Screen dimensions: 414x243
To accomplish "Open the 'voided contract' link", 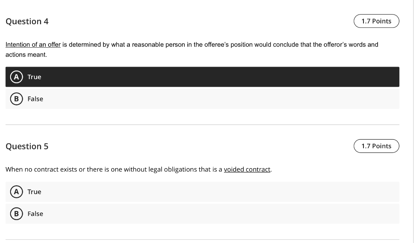I will (x=247, y=169).
